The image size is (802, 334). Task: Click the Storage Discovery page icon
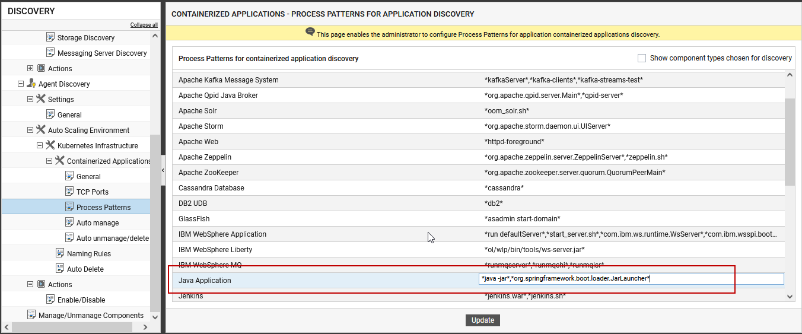pyautogui.click(x=50, y=37)
